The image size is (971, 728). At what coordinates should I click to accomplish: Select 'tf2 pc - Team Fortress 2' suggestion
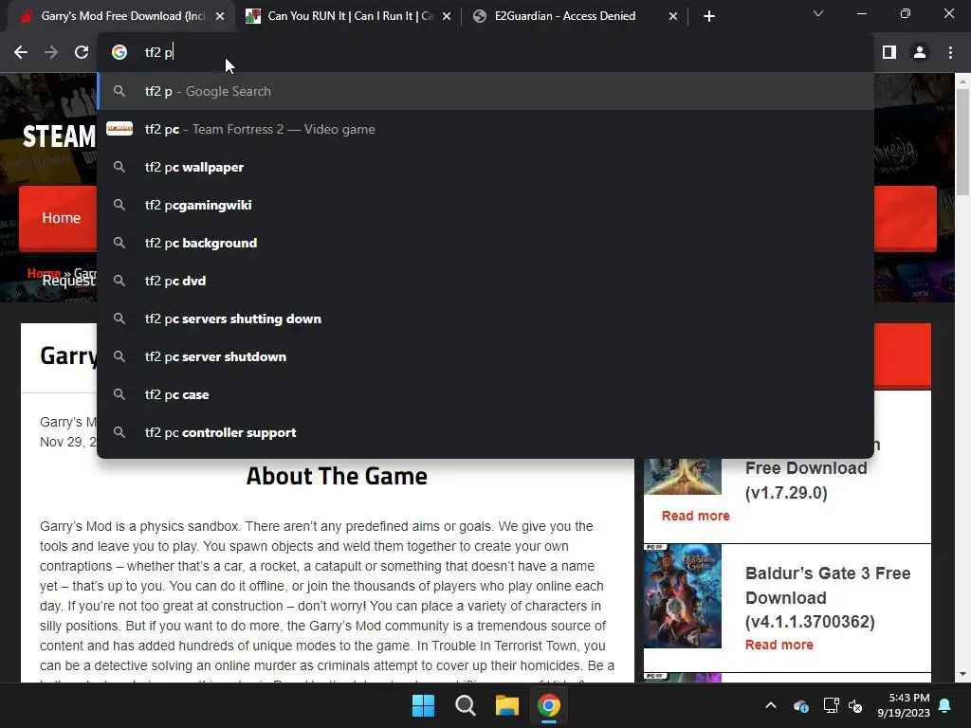tap(485, 129)
